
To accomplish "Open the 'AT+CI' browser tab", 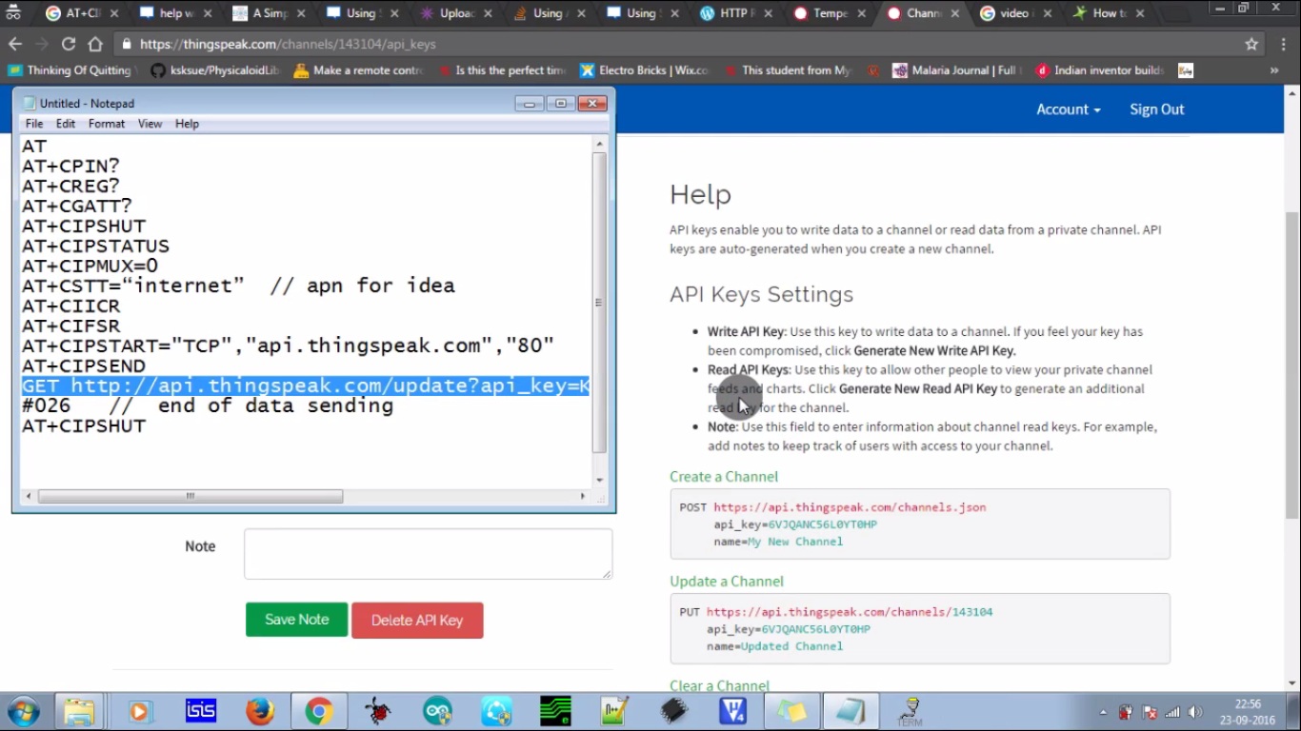I will pos(82,13).
